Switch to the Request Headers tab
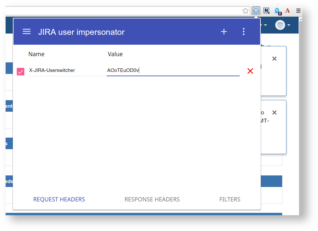 (x=59, y=199)
